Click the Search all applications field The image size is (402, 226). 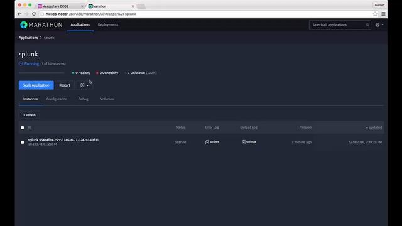[x=340, y=25]
